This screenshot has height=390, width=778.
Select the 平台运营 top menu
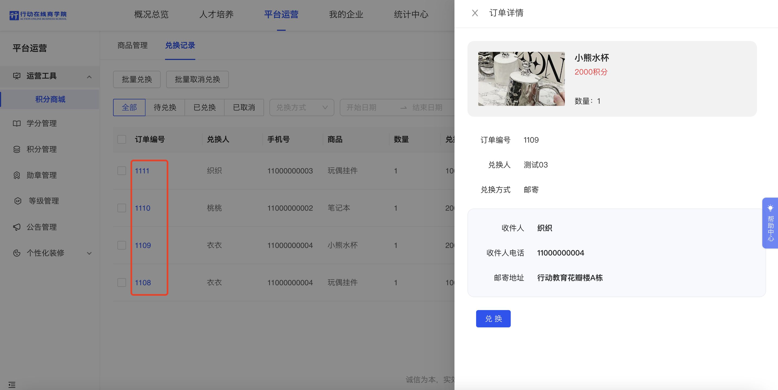tap(281, 15)
